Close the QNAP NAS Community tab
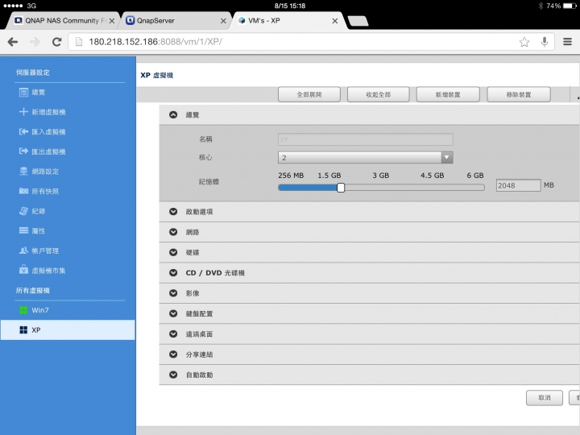 tap(112, 21)
